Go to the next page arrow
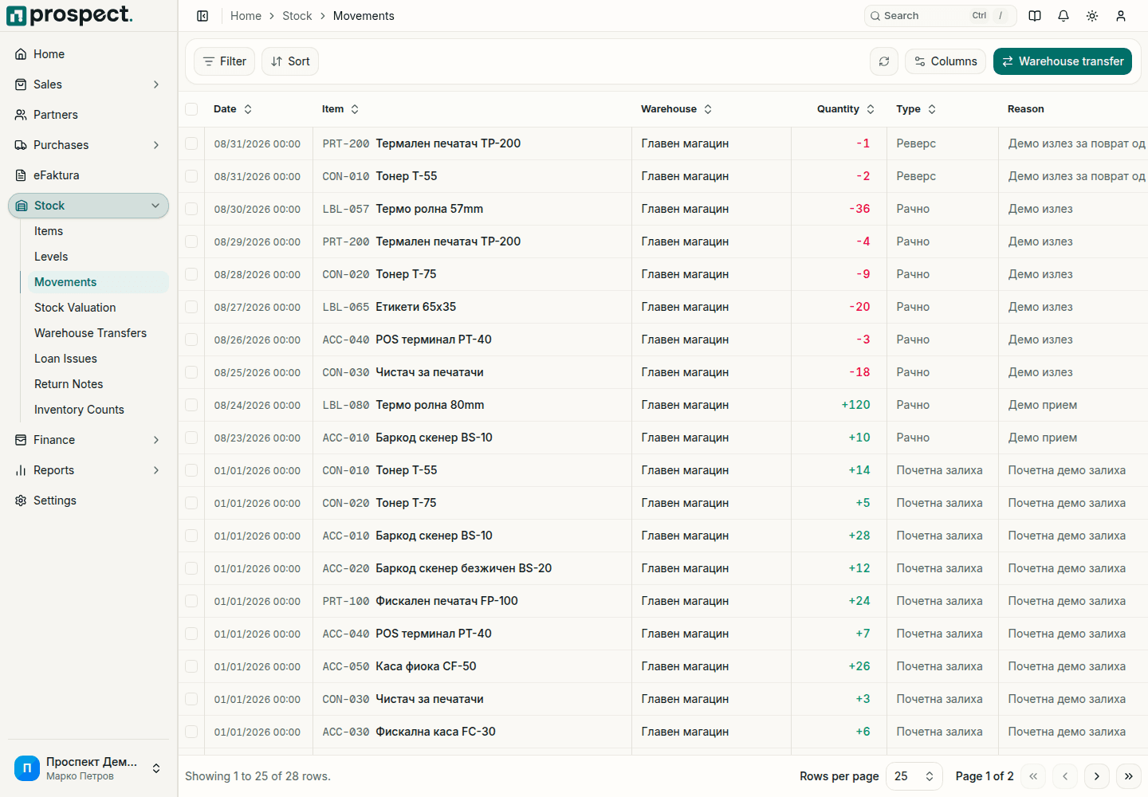This screenshot has height=797, width=1148. tap(1097, 776)
